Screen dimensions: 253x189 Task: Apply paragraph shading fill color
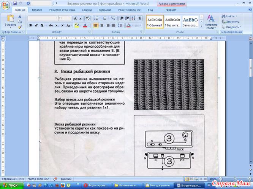(128, 25)
